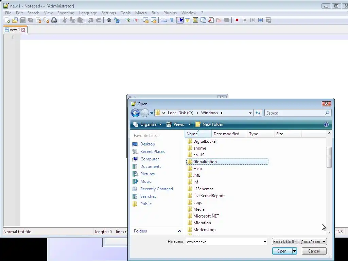Toggle Word wrap toolbar icon

tap(164, 20)
